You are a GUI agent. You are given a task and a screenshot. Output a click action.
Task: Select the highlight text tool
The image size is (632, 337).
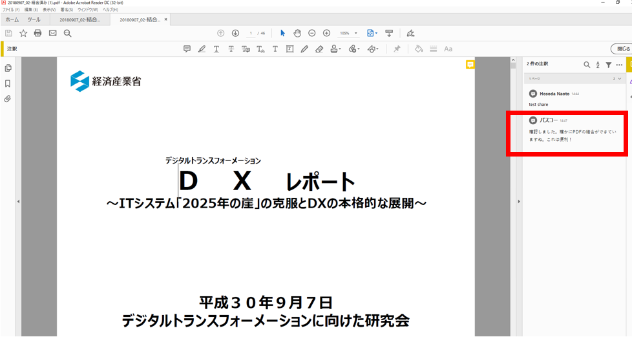coord(202,49)
